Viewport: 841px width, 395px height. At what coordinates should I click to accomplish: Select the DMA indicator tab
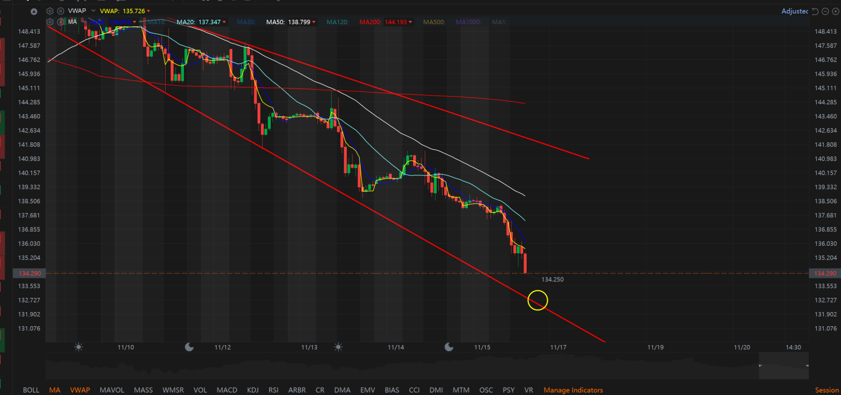342,390
